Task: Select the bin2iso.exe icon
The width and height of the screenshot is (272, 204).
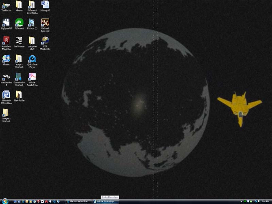Action: pos(19,42)
